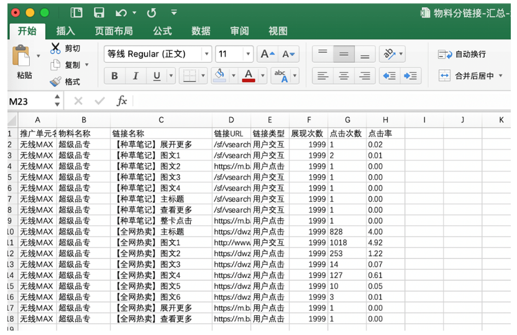Redo with the circular arrow icon
The image size is (517, 335).
[x=152, y=13]
